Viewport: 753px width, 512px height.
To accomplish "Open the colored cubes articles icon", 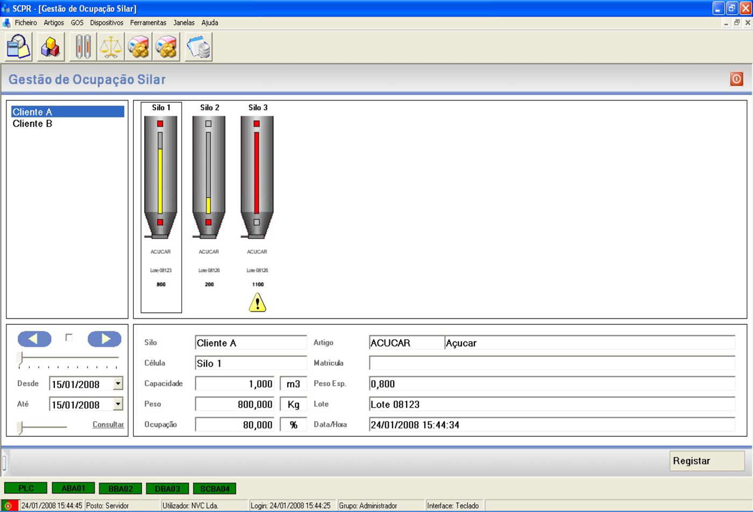I will pyautogui.click(x=51, y=47).
